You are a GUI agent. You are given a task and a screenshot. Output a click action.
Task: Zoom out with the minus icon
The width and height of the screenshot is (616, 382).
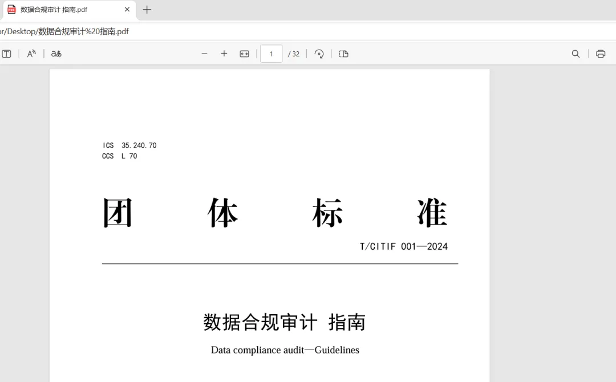(x=204, y=54)
